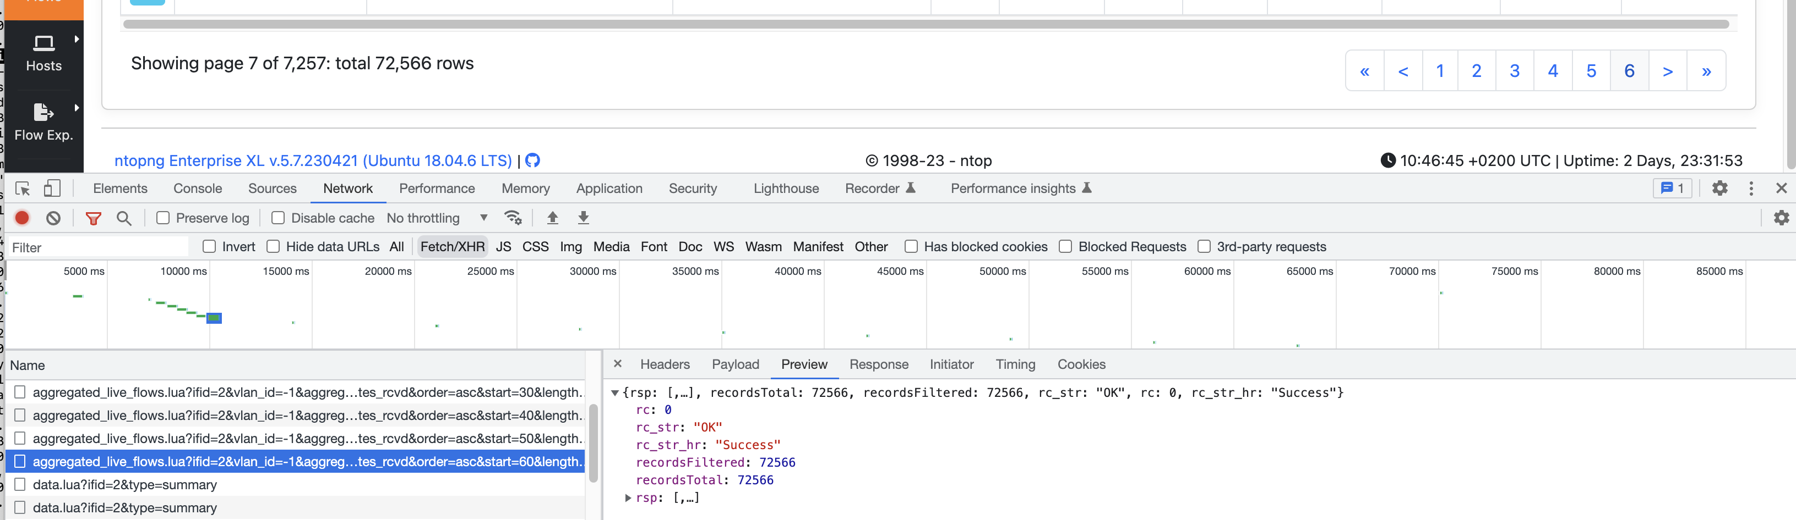Open the element inspector cursor icon
This screenshot has height=520, width=1796.
coord(23,188)
